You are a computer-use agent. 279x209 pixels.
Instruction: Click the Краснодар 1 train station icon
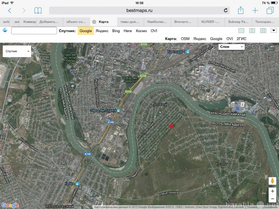(188, 52)
